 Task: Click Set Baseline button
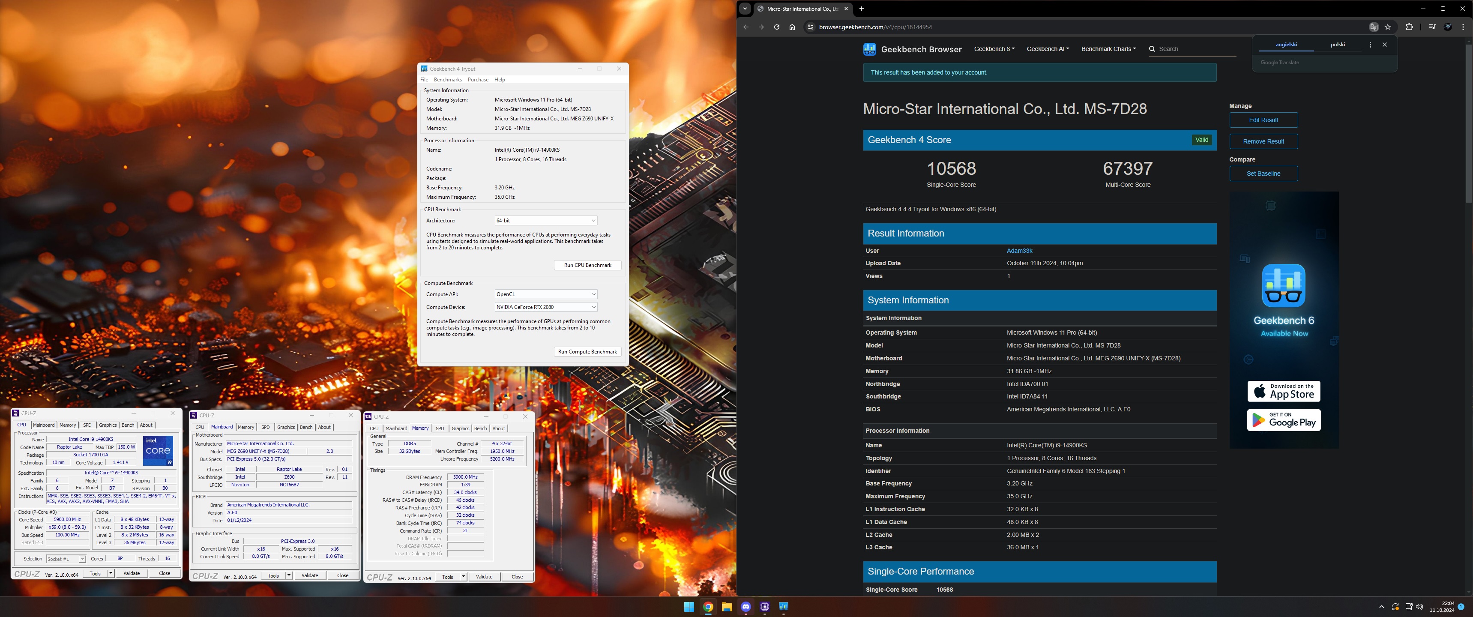tap(1263, 174)
